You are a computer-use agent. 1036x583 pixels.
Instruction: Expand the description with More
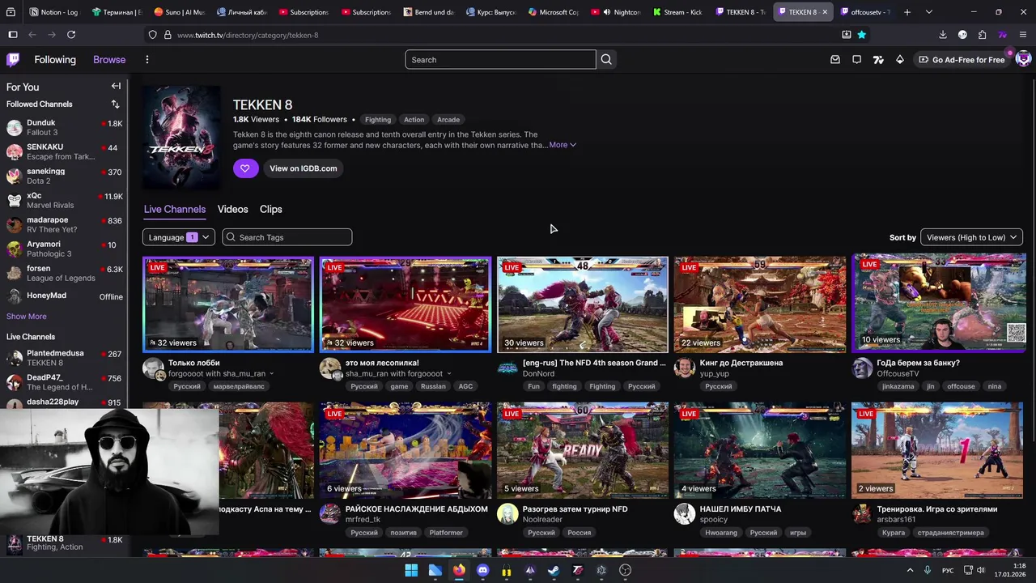(563, 145)
